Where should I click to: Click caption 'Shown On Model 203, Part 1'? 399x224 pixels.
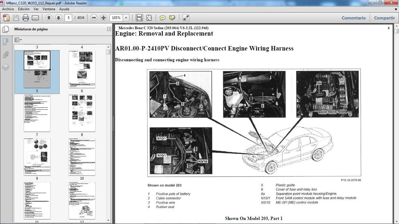pyautogui.click(x=254, y=218)
